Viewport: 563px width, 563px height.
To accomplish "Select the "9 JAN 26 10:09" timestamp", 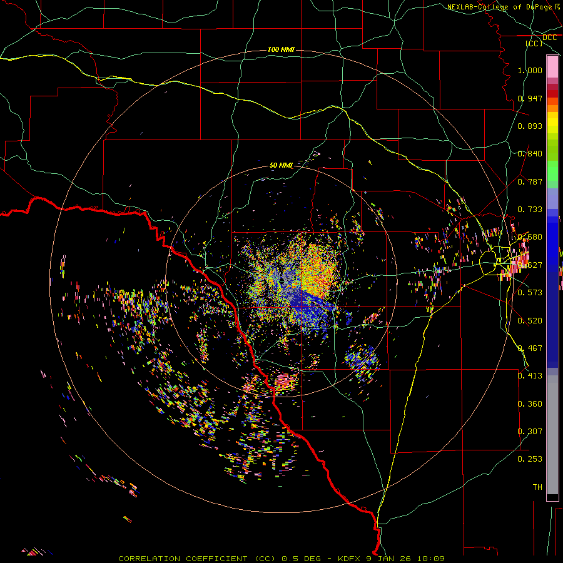I will click(405, 559).
